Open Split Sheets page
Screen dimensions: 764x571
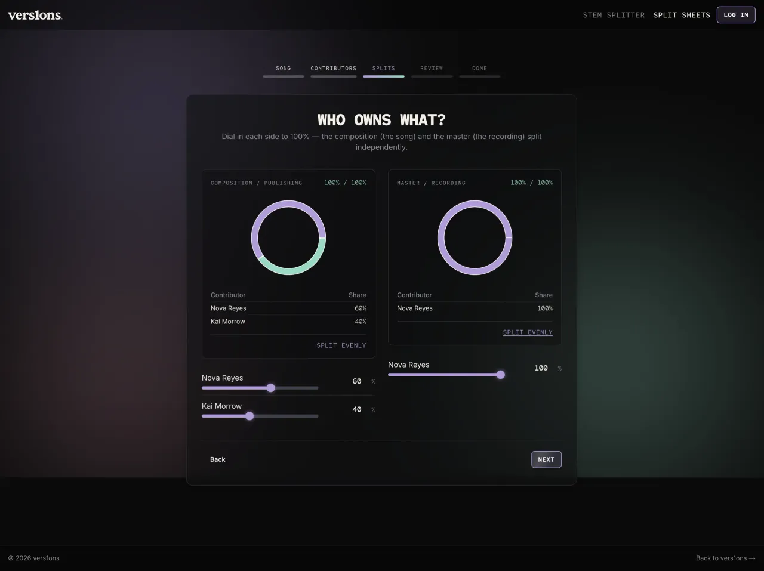[x=682, y=15]
